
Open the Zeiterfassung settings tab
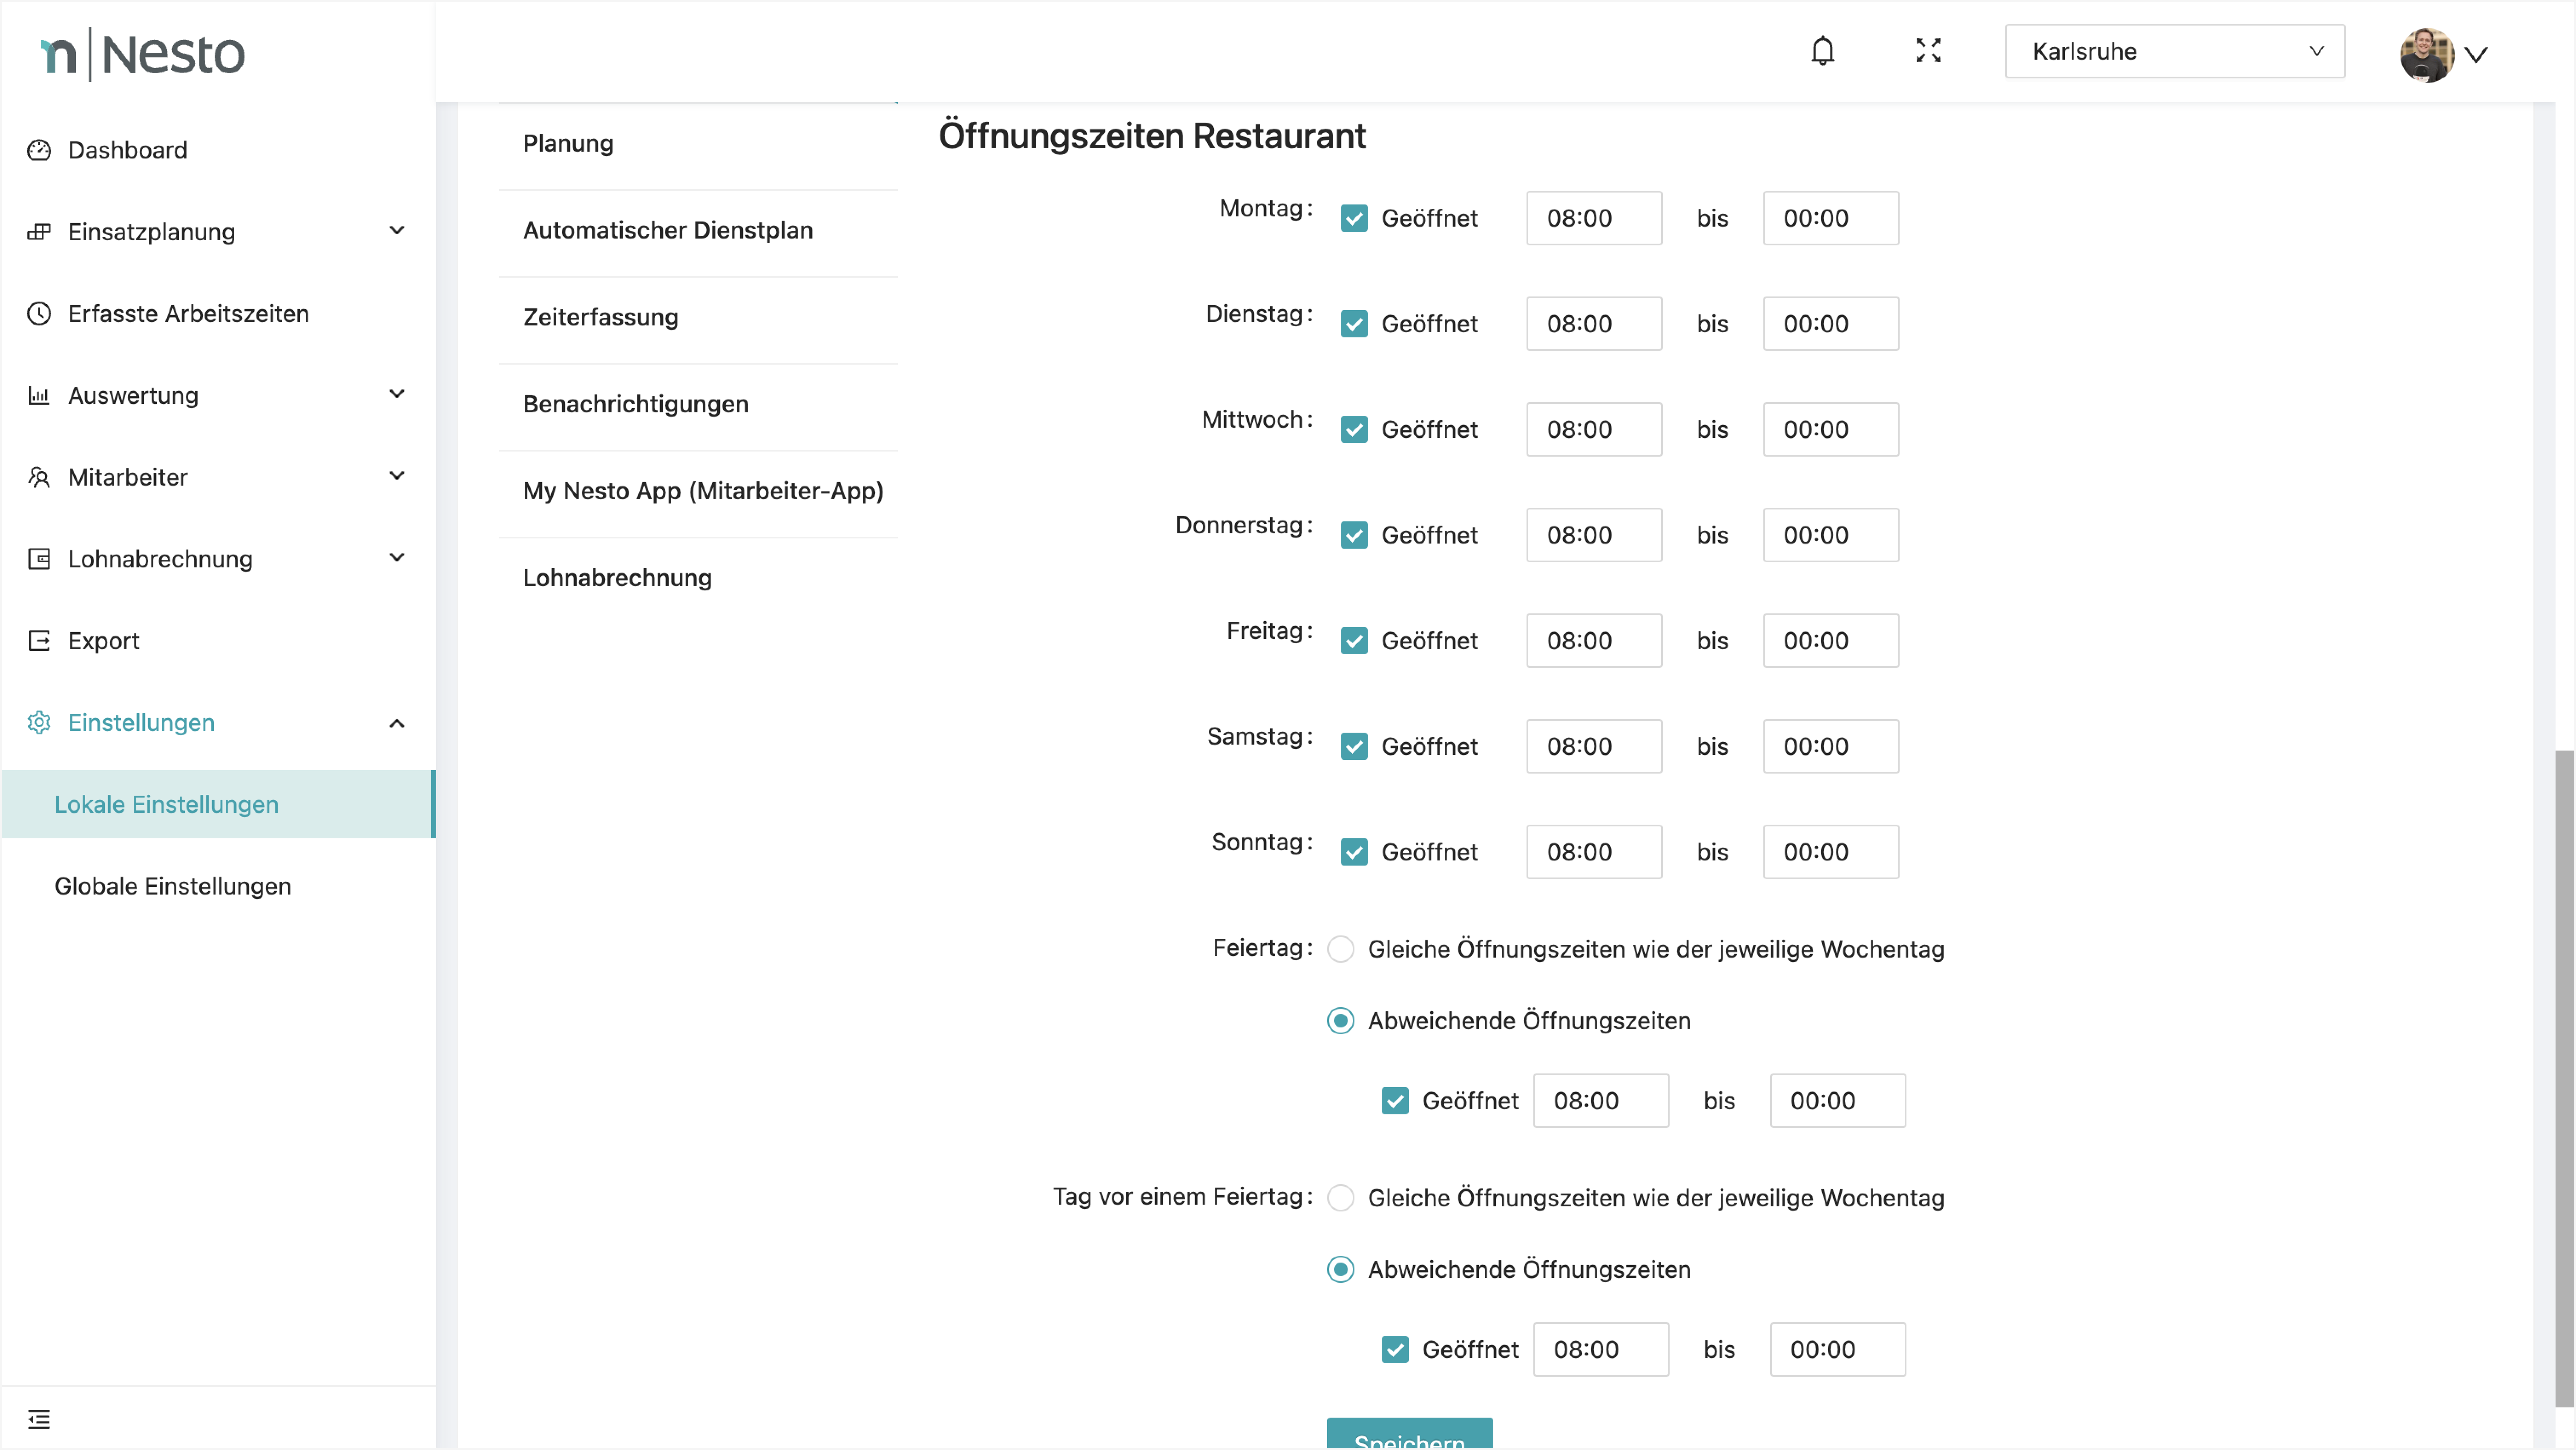point(600,317)
